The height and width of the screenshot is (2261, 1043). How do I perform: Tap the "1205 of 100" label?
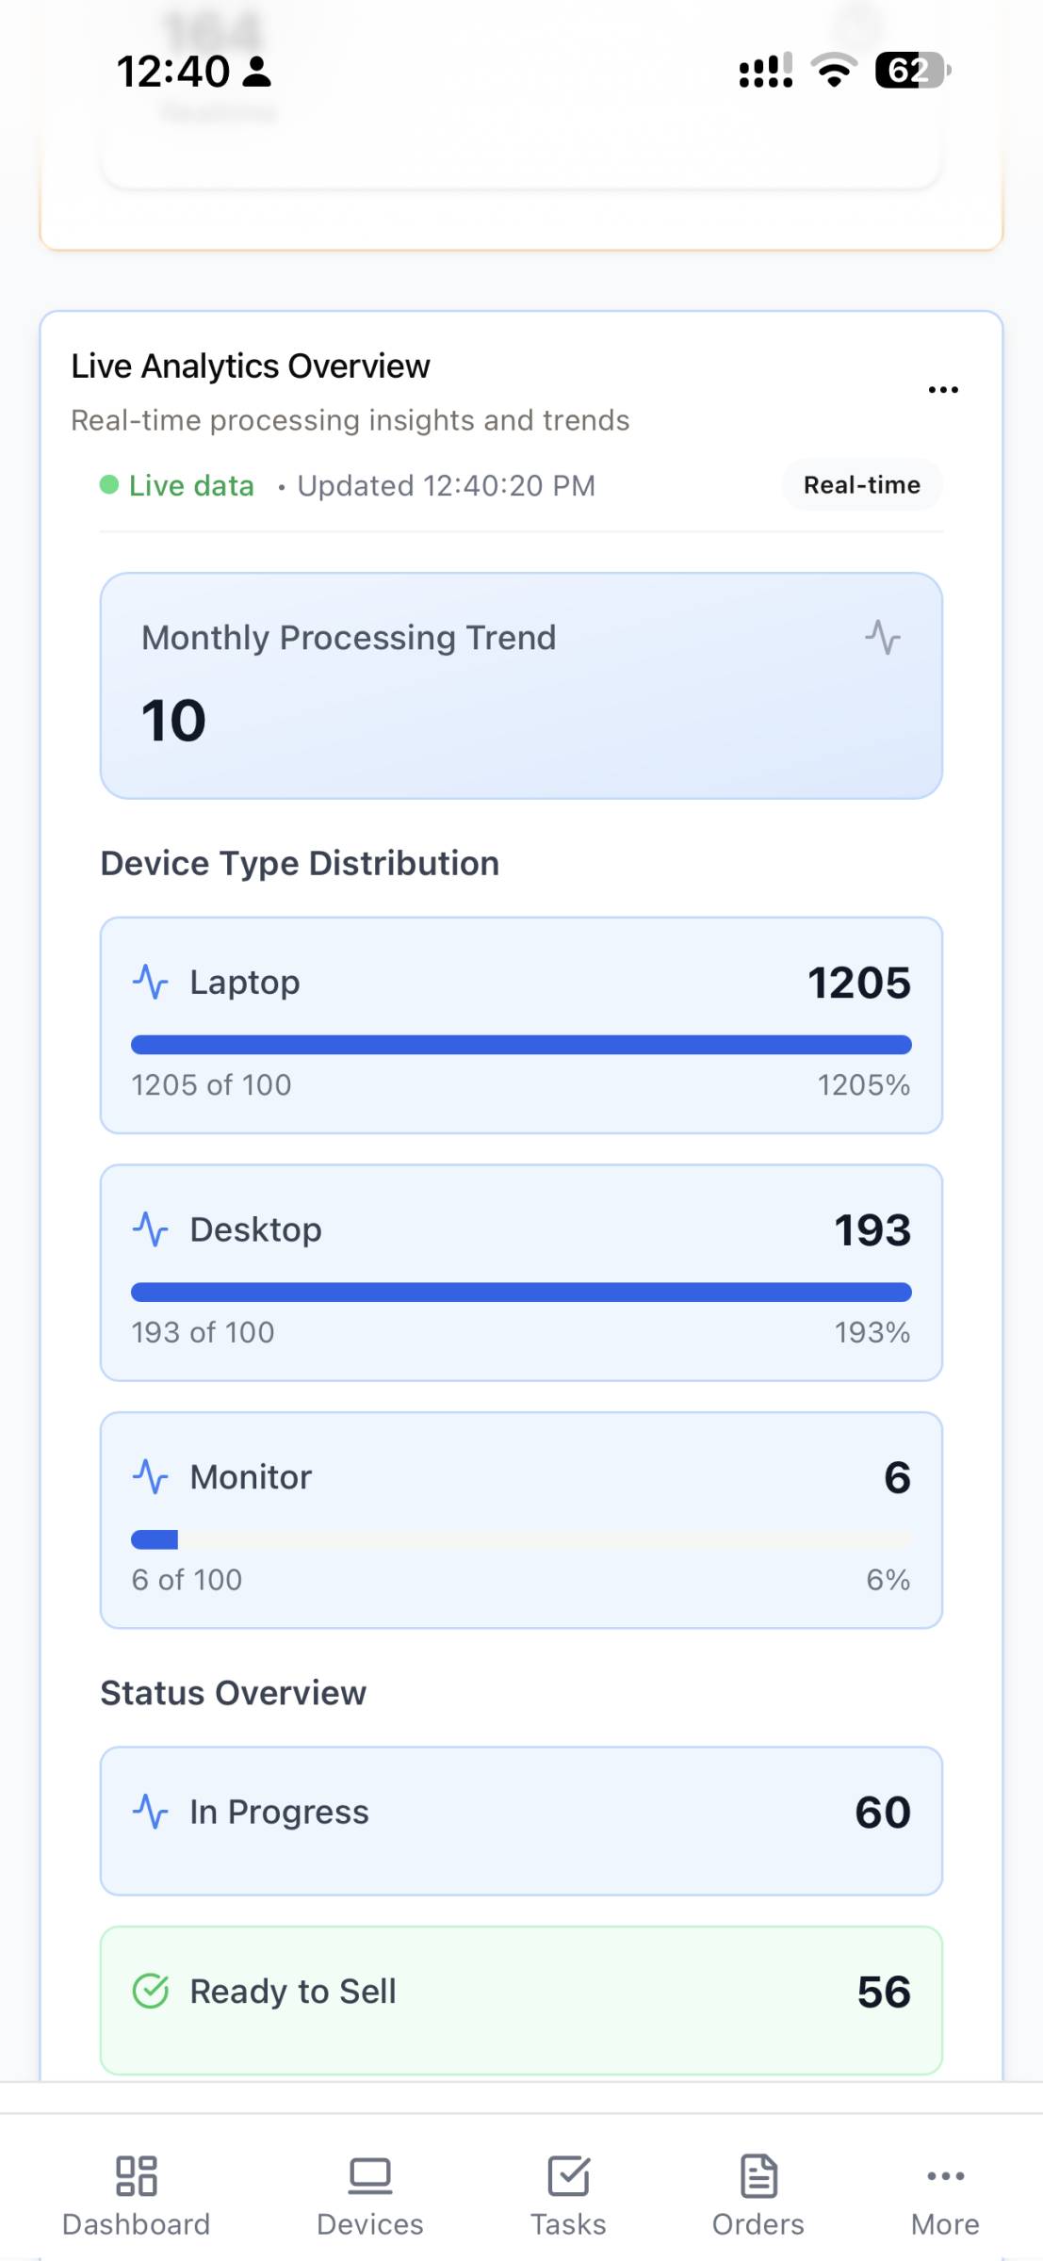click(211, 1084)
